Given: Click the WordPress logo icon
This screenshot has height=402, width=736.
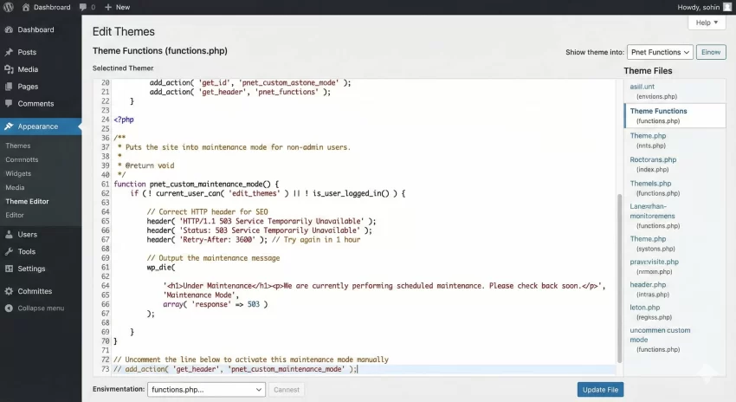Looking at the screenshot, I should (9, 7).
